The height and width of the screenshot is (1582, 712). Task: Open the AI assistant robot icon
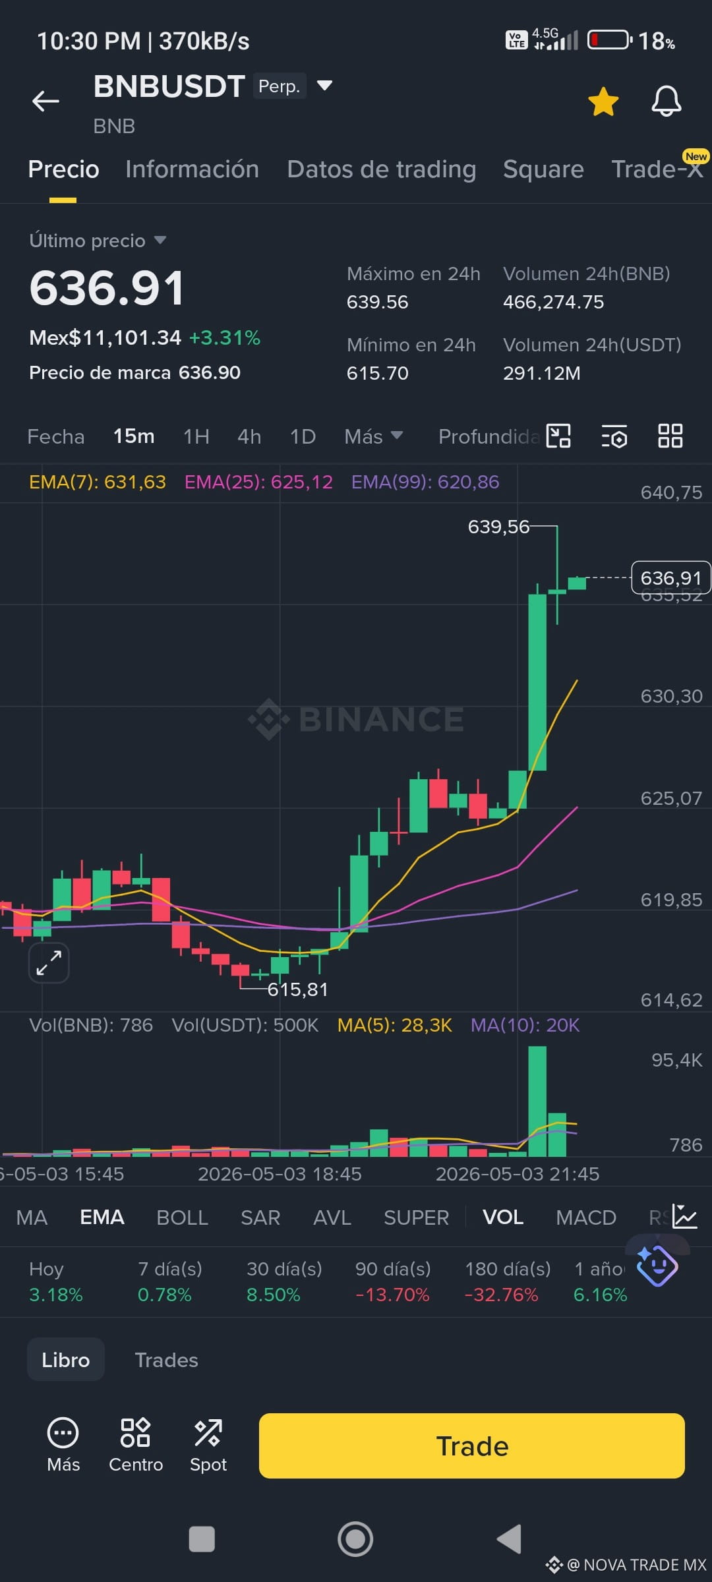click(657, 1266)
